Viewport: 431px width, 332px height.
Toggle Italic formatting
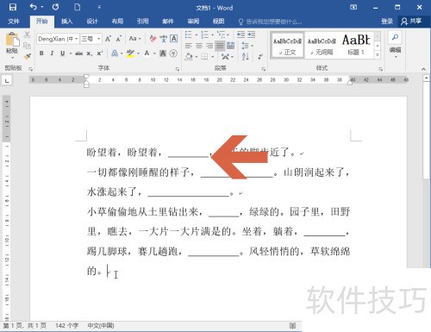(52, 53)
